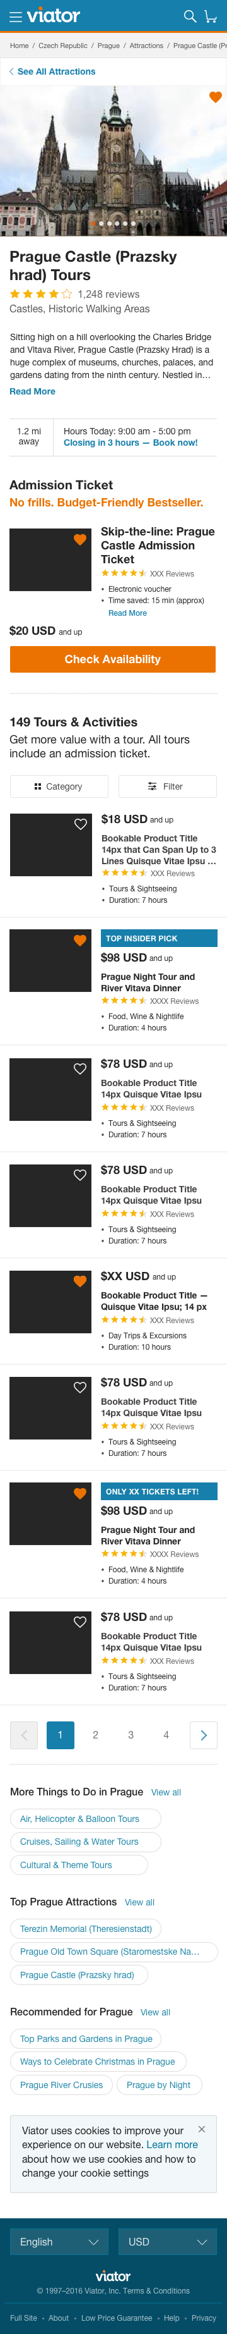Open the Filter options button
Screen dimensions: 227x2334
(x=167, y=786)
